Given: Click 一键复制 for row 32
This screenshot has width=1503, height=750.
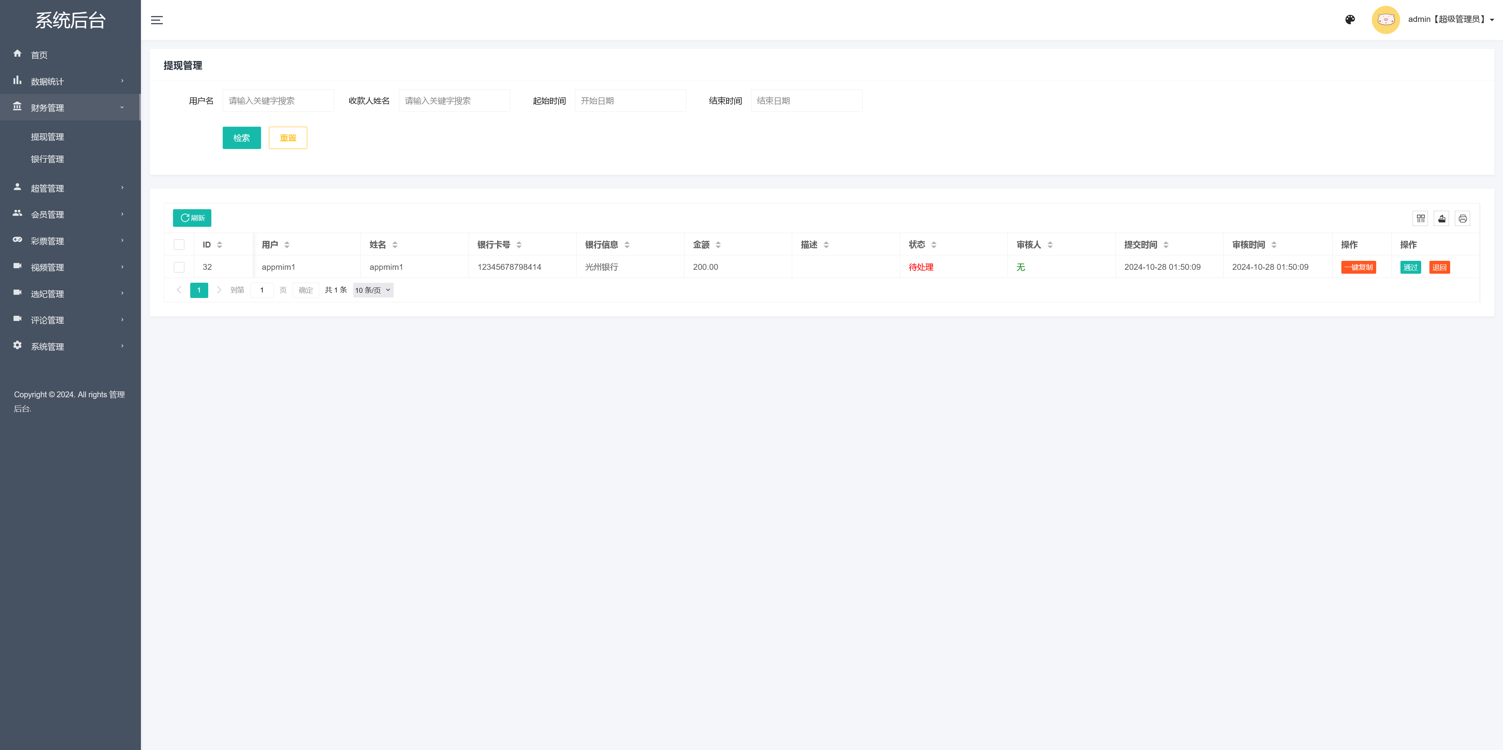Looking at the screenshot, I should tap(1358, 267).
